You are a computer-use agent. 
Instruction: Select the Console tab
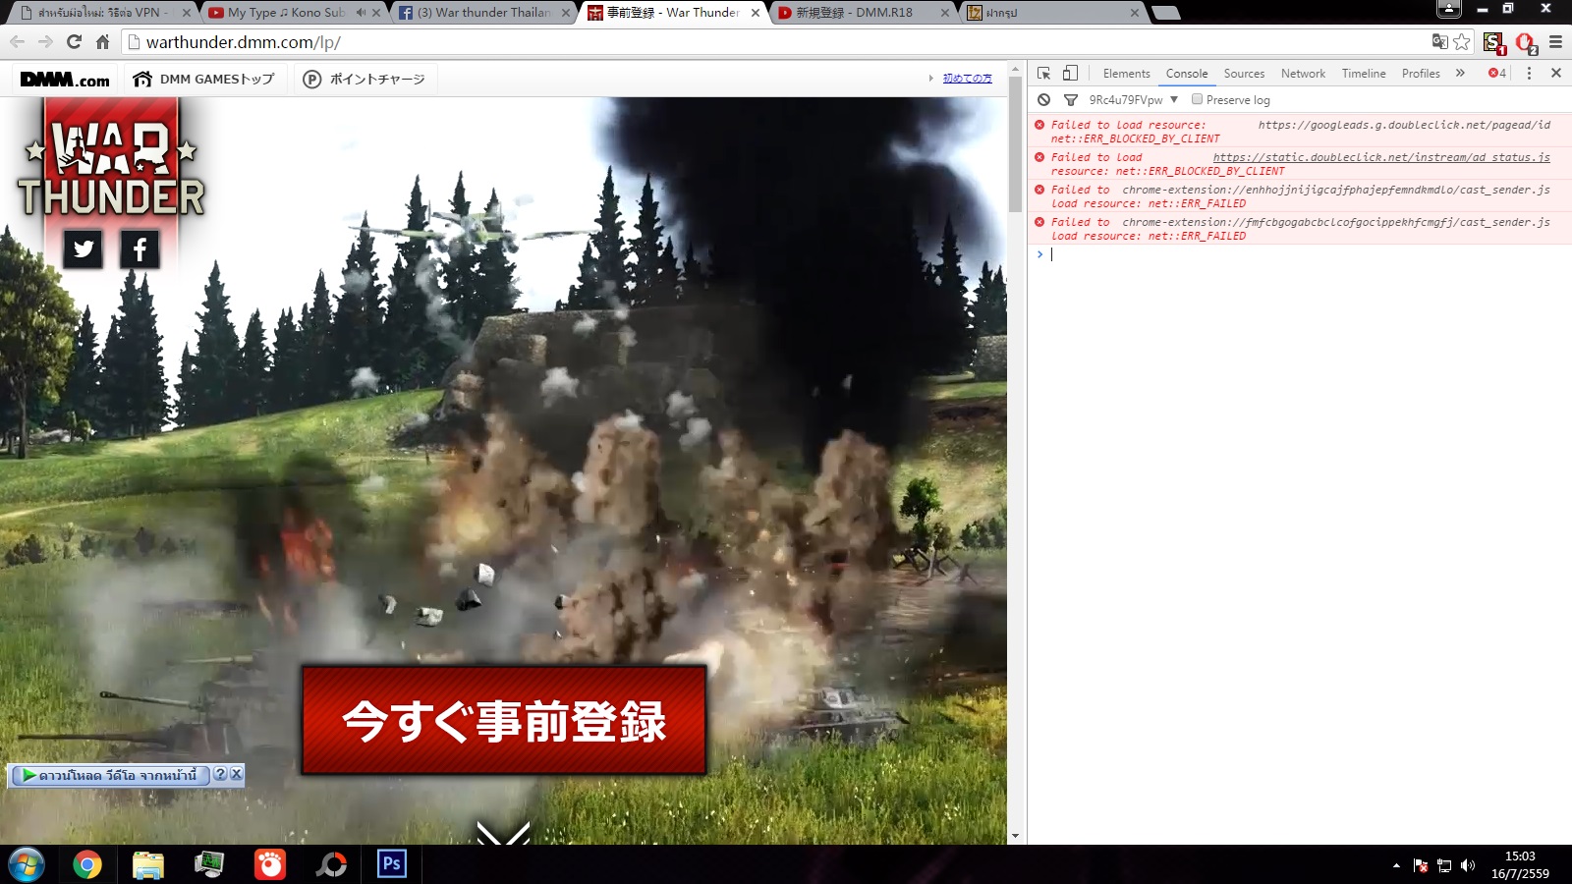click(x=1187, y=73)
